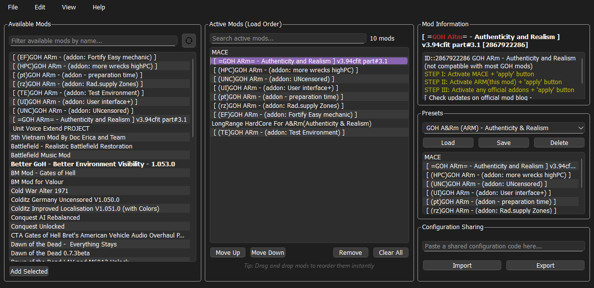
Task: Click the Add Selected button
Action: click(x=29, y=271)
